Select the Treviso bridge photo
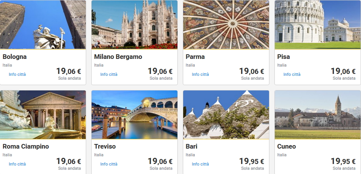Screen dimensions: 361x174 135,115
